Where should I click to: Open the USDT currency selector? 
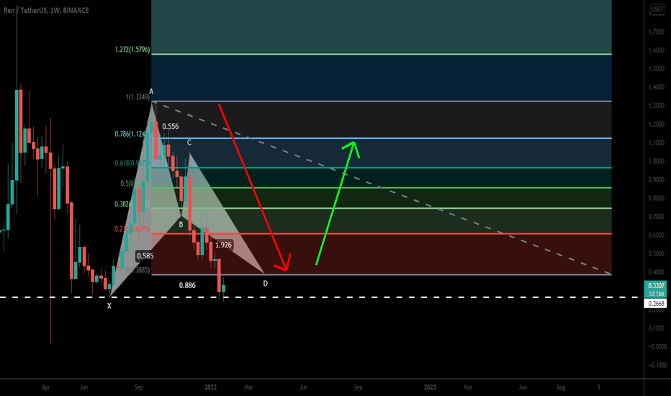pos(657,9)
